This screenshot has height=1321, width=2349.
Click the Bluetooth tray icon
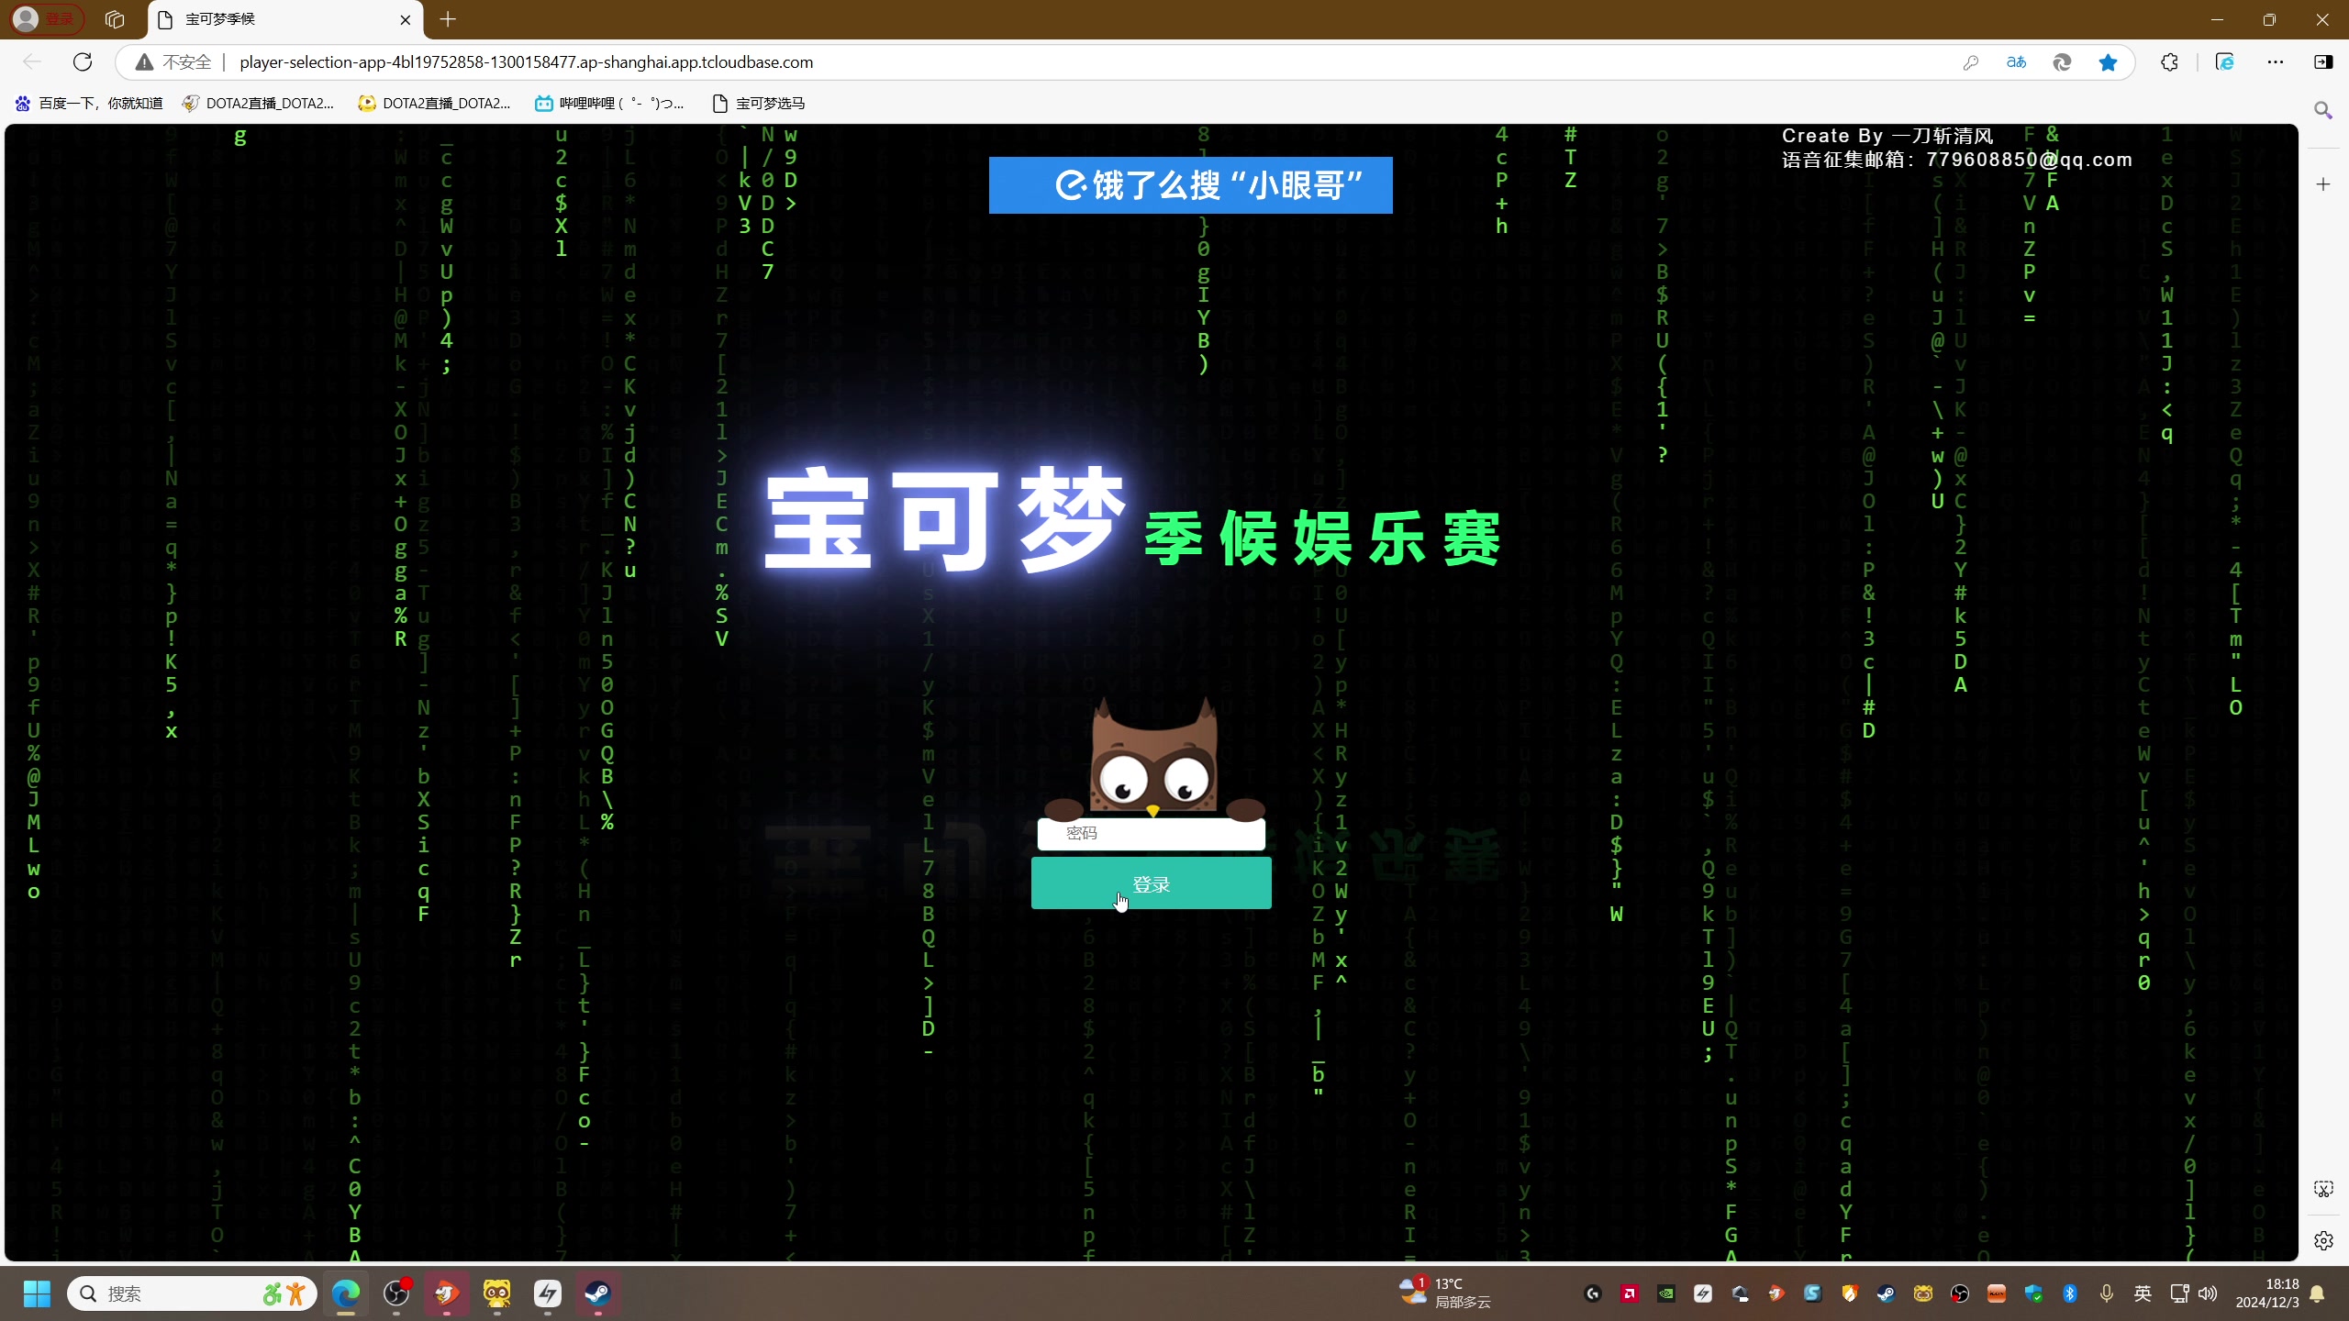point(2070,1293)
